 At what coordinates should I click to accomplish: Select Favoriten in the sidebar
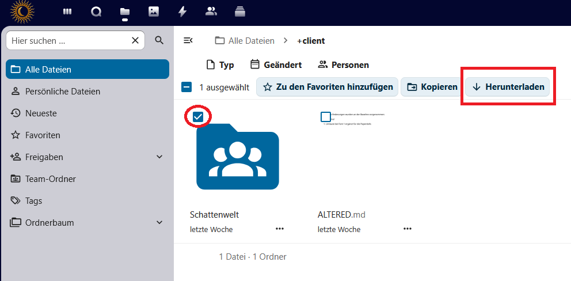(43, 135)
